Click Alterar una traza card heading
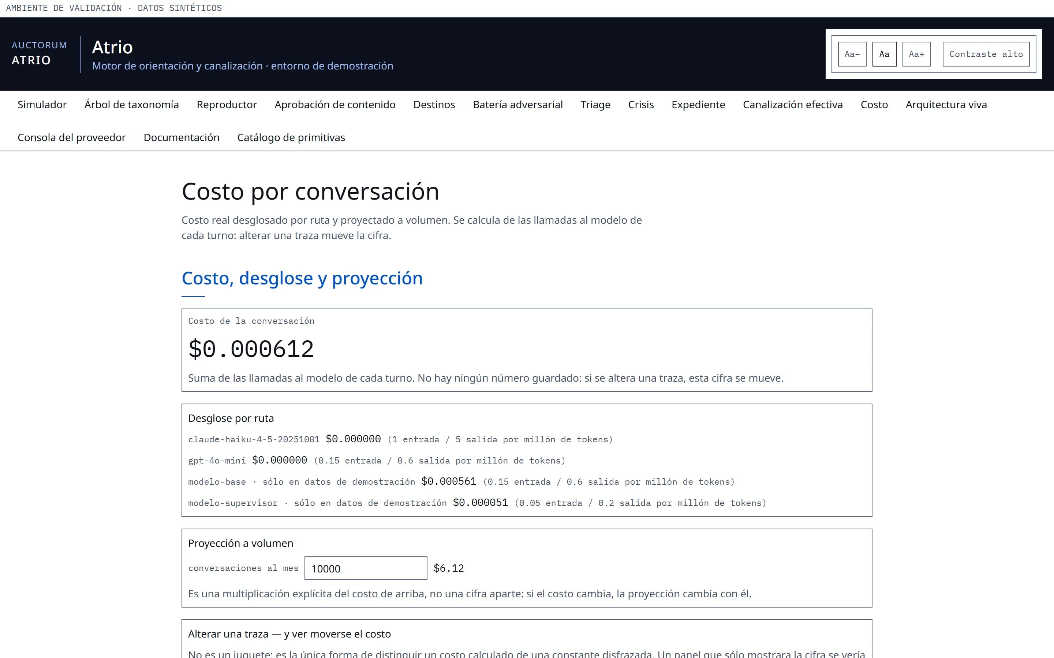The image size is (1054, 658). (289, 634)
